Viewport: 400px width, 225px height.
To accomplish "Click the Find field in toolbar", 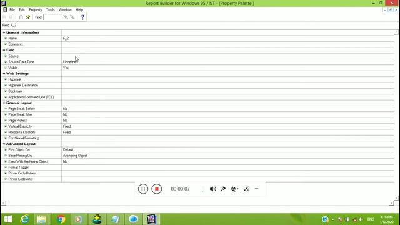I will [x=52, y=17].
